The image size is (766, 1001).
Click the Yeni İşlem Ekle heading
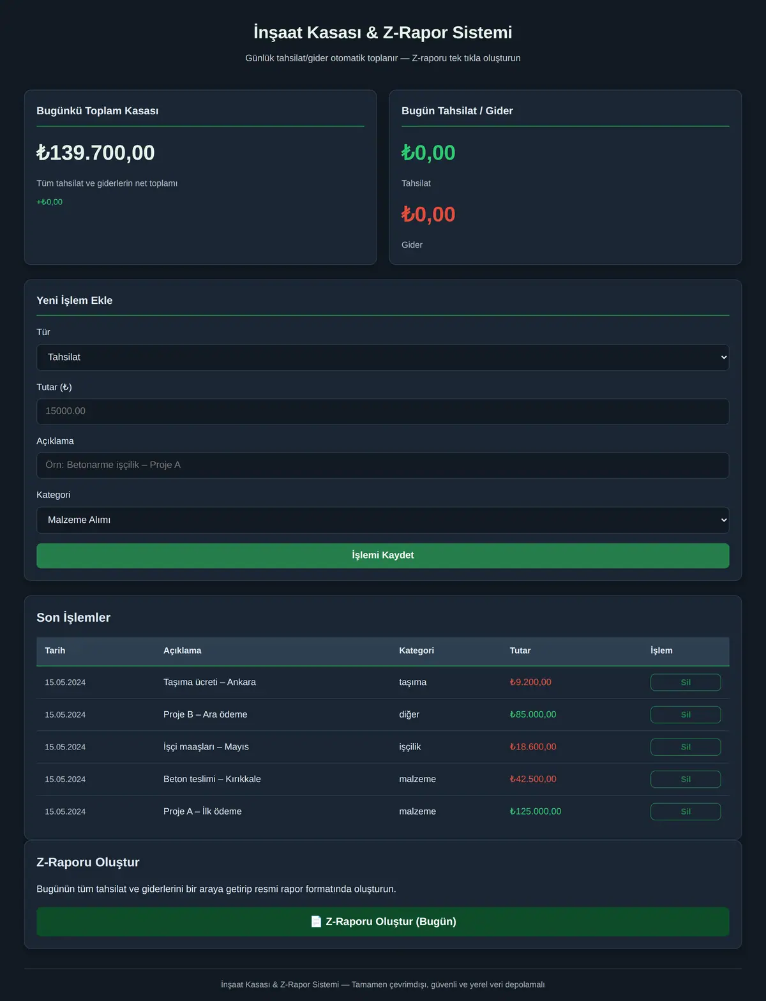coord(75,301)
